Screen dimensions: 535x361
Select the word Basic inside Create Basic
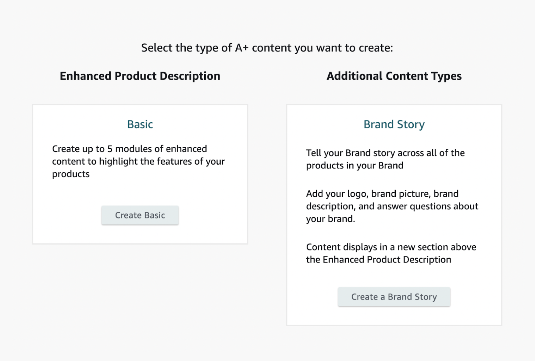154,215
